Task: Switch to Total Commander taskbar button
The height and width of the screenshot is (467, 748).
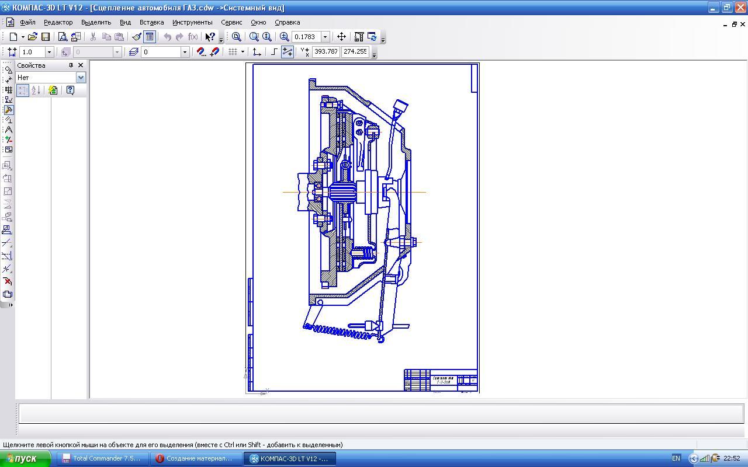Action: click(102, 458)
